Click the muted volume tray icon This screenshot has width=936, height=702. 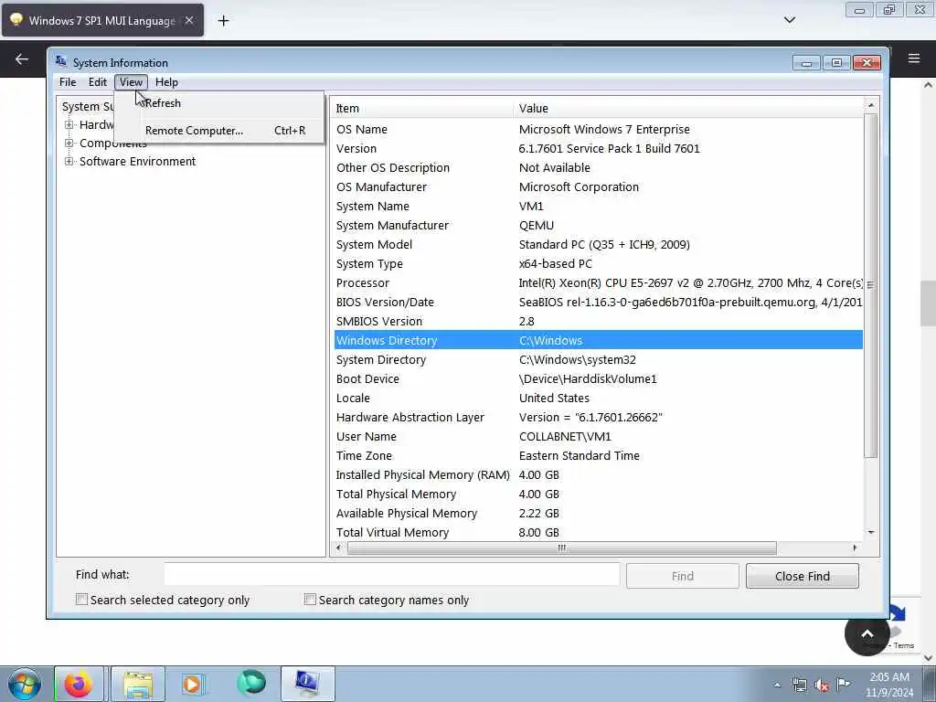[822, 686]
